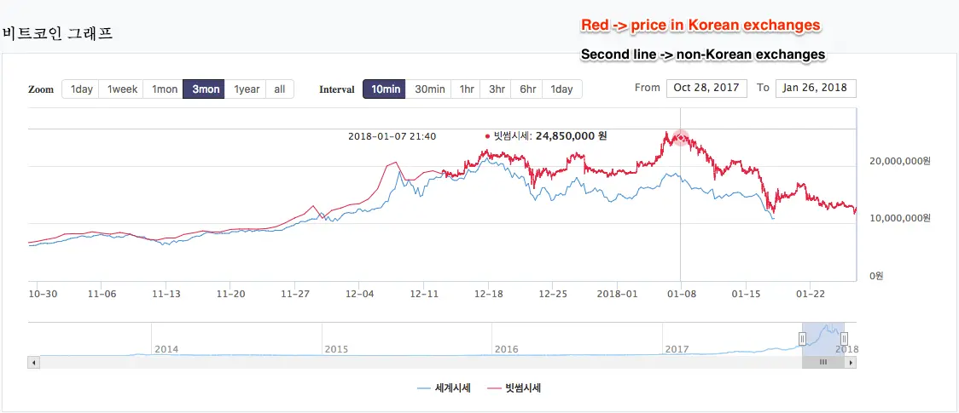Click the red highlighted peak marker on chart
959x413 pixels.
[x=681, y=138]
